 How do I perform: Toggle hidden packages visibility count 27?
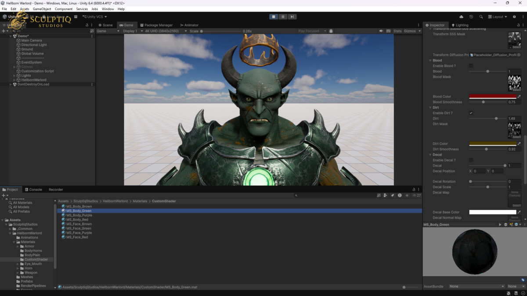pos(416,196)
